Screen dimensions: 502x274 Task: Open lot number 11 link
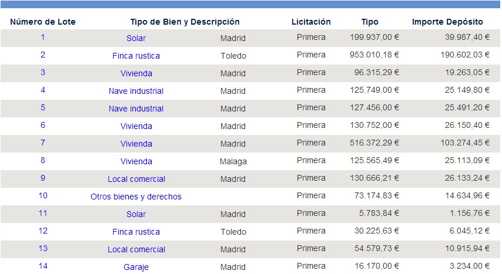point(43,214)
